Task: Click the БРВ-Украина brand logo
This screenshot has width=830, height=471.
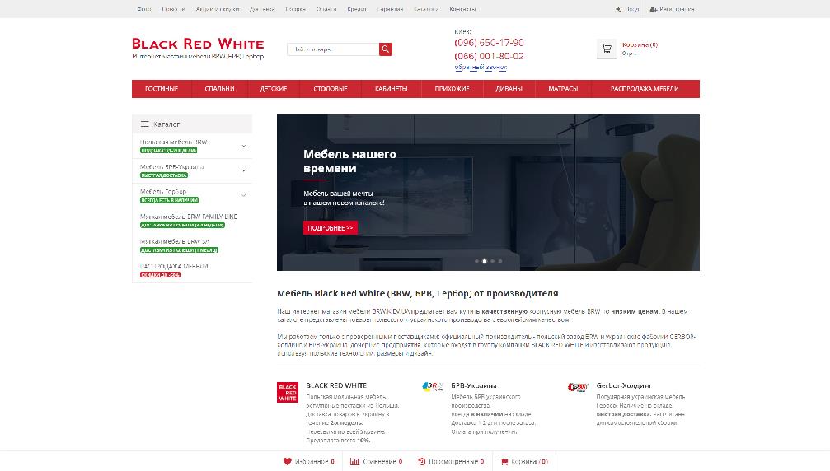Action: (433, 386)
